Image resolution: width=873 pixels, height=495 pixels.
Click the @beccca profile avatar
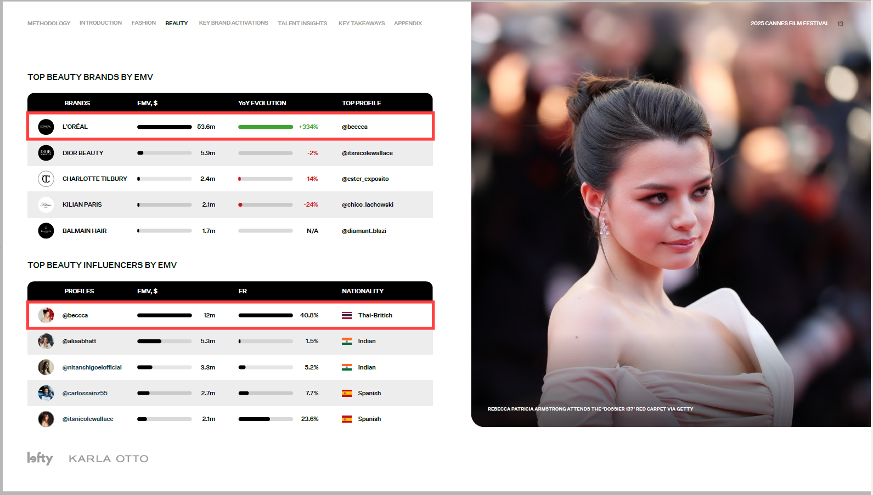46,315
